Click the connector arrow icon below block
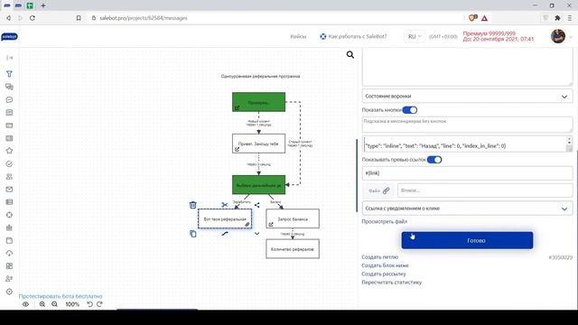Viewport: 578px width, 325px height. [225, 233]
